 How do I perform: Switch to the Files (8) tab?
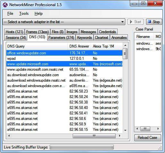click(58, 32)
